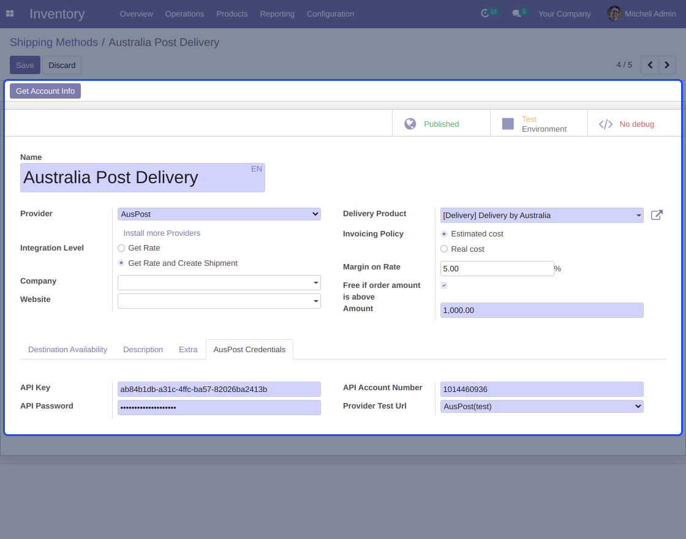
Task: Go to previous record arrow
Action: (650, 65)
